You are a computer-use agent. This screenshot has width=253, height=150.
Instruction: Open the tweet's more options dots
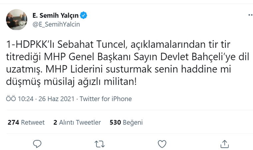coord(250,15)
